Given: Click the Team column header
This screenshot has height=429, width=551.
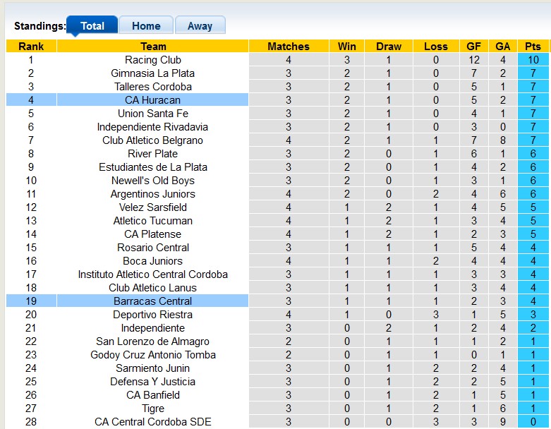Looking at the screenshot, I should coord(153,46).
